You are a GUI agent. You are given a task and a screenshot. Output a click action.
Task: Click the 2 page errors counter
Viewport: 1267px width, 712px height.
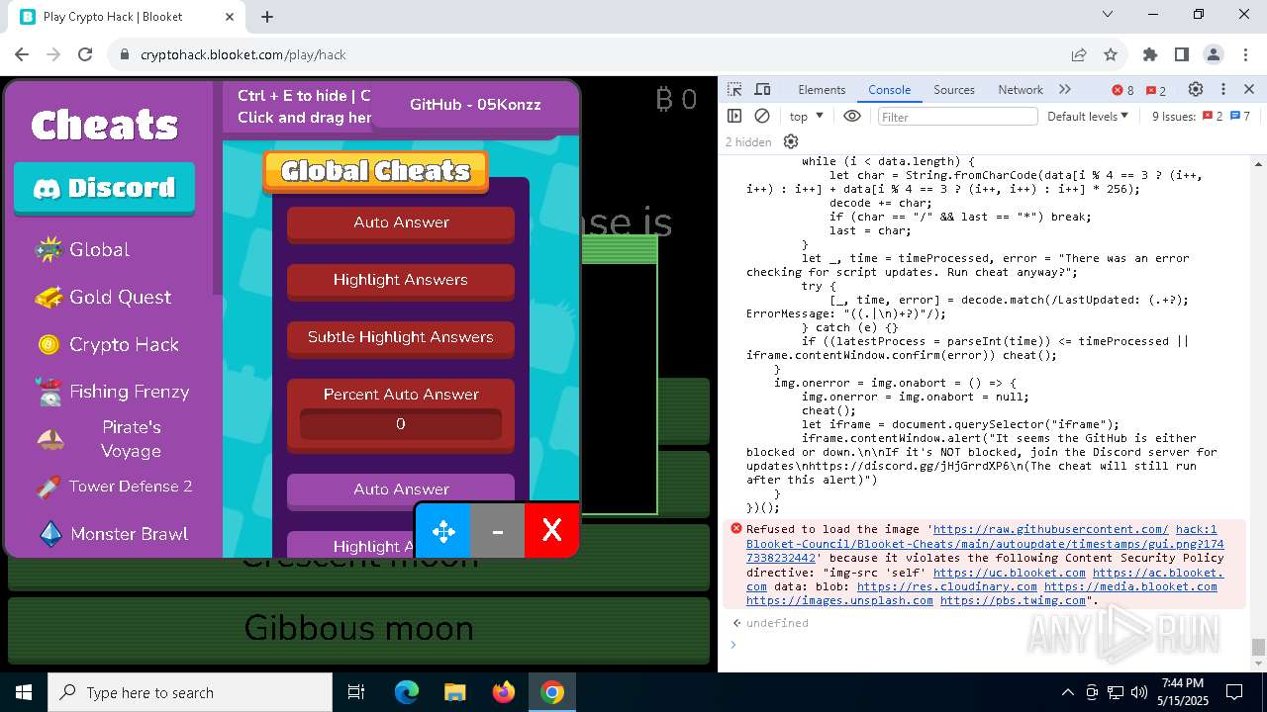[1156, 90]
